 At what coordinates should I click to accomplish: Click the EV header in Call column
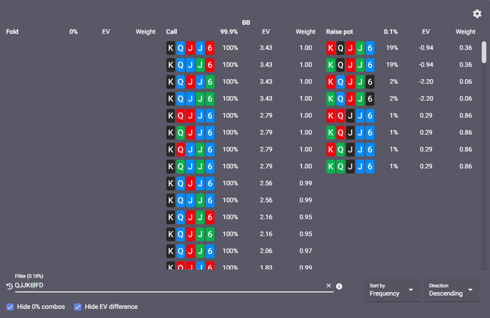tap(265, 32)
